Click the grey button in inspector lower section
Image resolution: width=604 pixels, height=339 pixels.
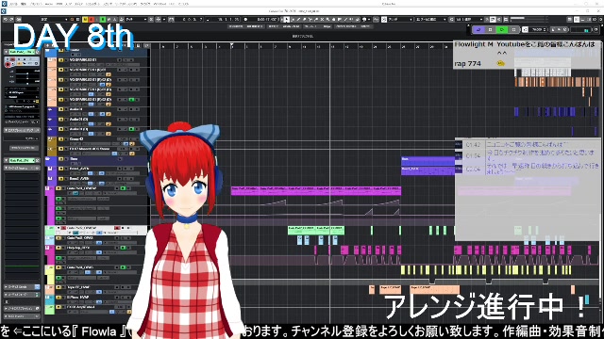24,148
